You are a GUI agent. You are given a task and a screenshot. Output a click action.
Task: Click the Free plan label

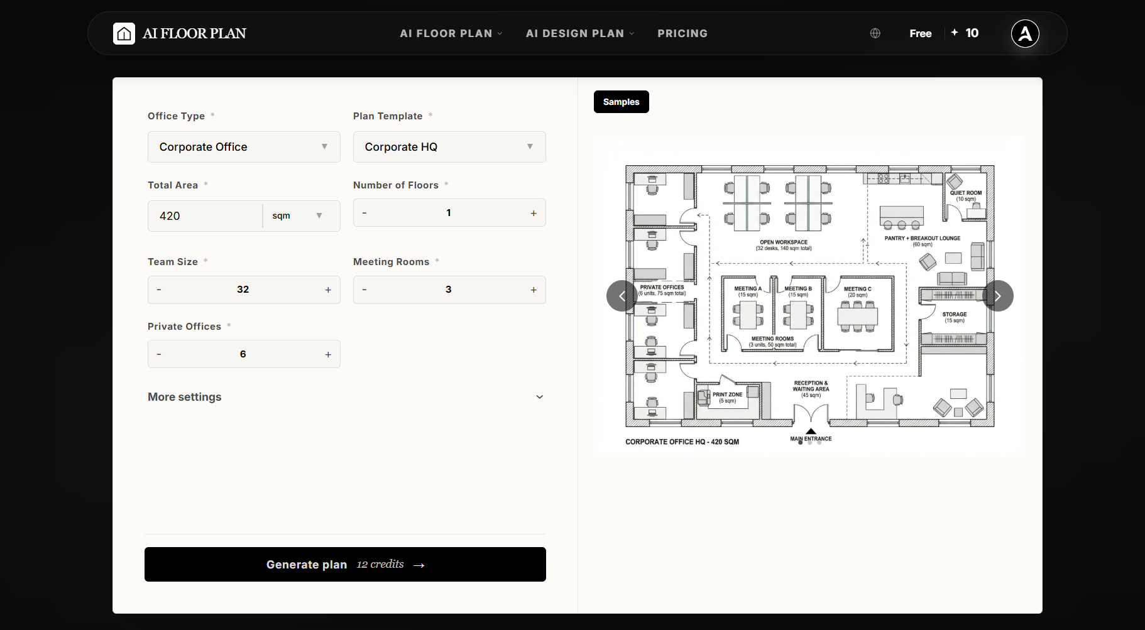pos(920,33)
